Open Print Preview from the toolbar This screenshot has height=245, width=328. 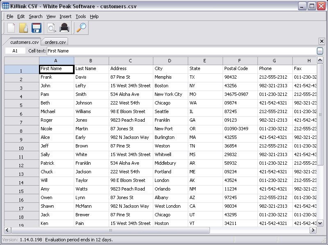click(51, 28)
